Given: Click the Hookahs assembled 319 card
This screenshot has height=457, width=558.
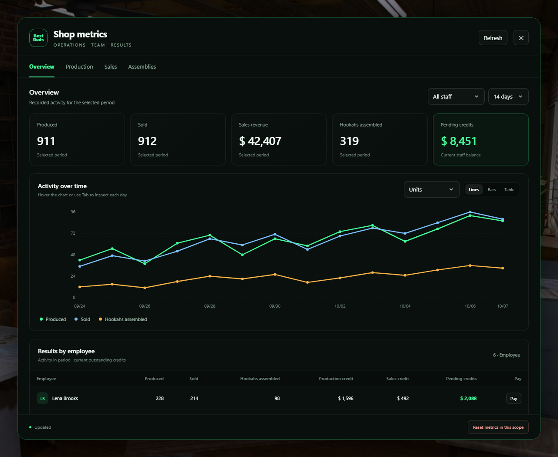Looking at the screenshot, I should coord(380,140).
